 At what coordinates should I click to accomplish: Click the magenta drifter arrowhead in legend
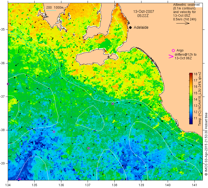171,56
